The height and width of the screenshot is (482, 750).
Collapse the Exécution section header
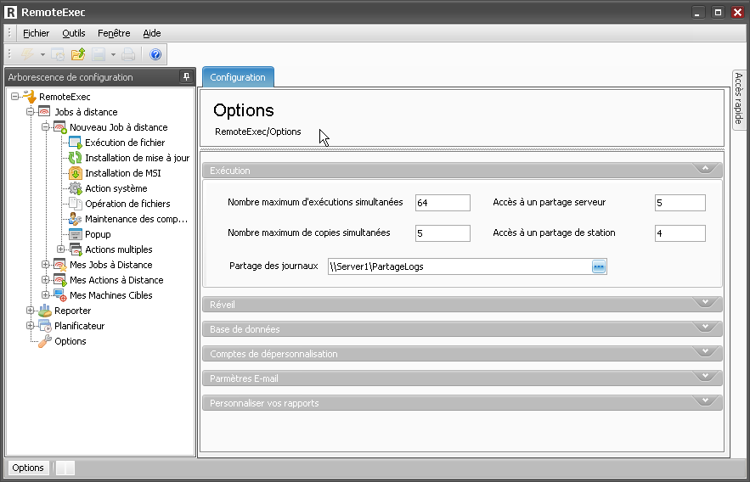pyautogui.click(x=462, y=171)
